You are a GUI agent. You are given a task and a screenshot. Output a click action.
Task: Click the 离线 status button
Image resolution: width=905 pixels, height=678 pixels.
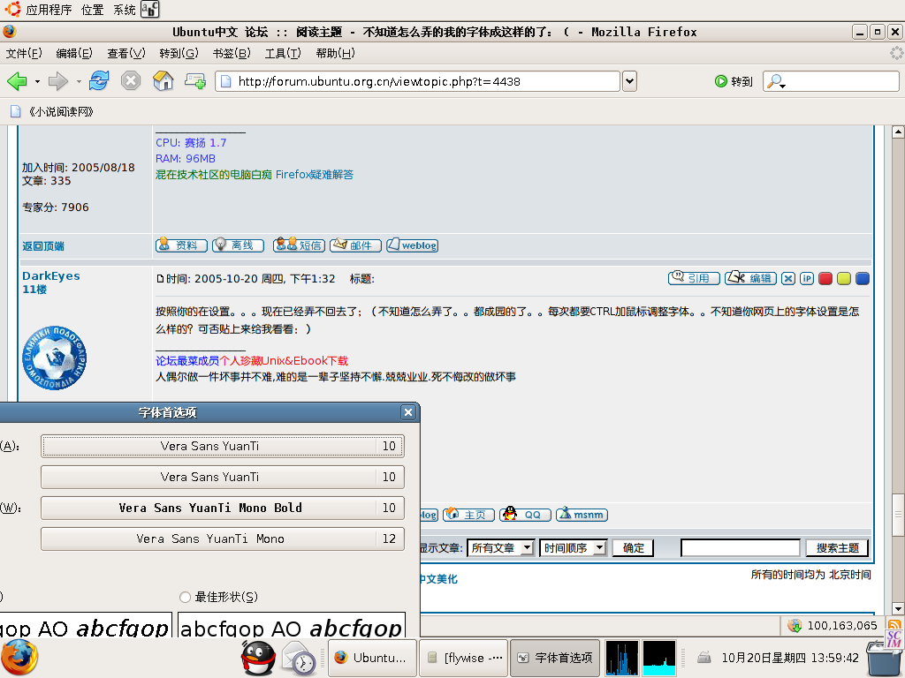[x=238, y=245]
